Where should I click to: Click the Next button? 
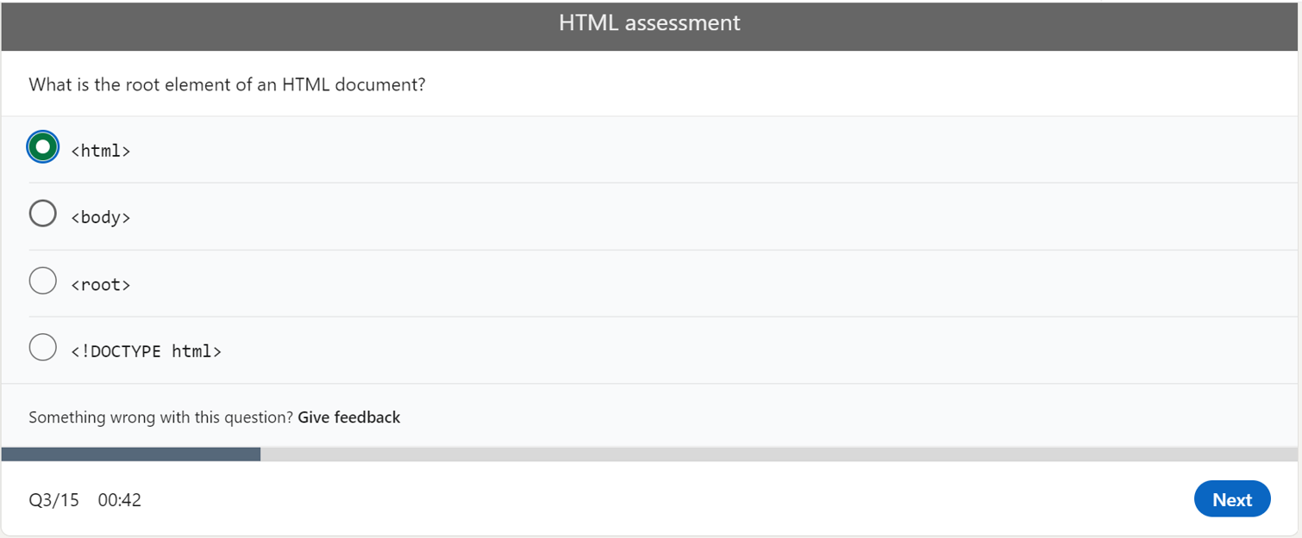coord(1231,498)
